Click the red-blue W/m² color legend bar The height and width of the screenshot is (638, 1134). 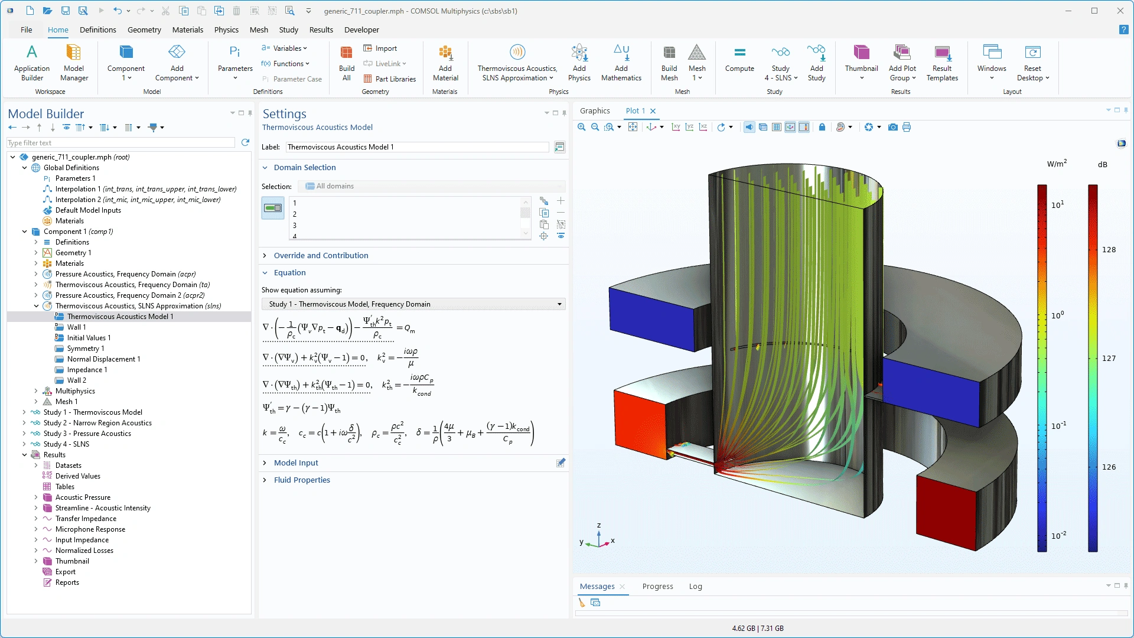point(1042,367)
